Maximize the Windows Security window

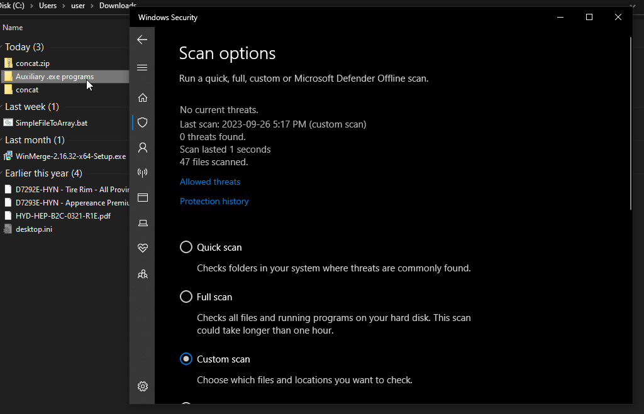coord(589,17)
